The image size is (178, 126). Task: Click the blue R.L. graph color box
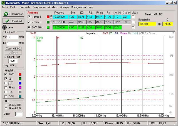coord(19,83)
